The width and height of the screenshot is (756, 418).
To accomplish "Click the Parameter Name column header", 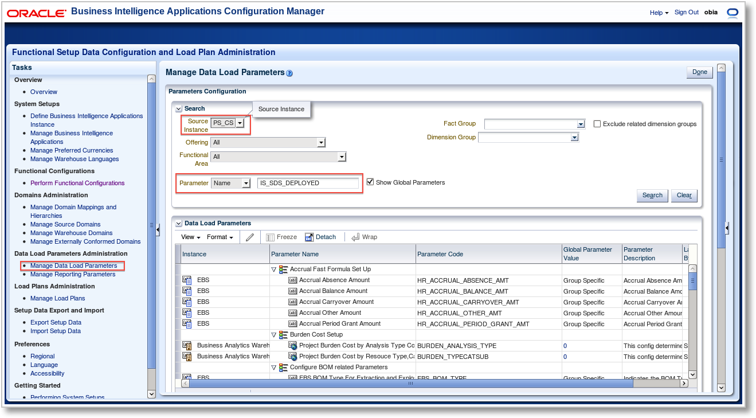I will 343,254.
